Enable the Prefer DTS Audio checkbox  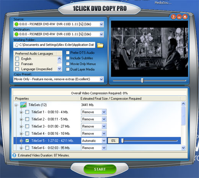(x=68, y=53)
